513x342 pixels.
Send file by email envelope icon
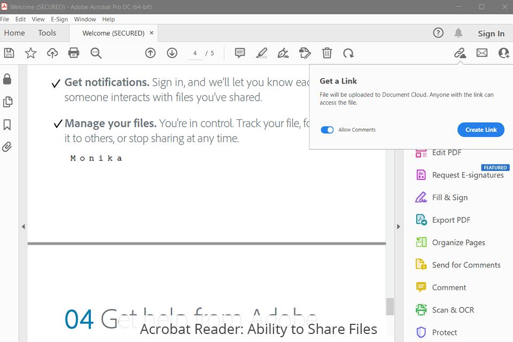(x=482, y=53)
